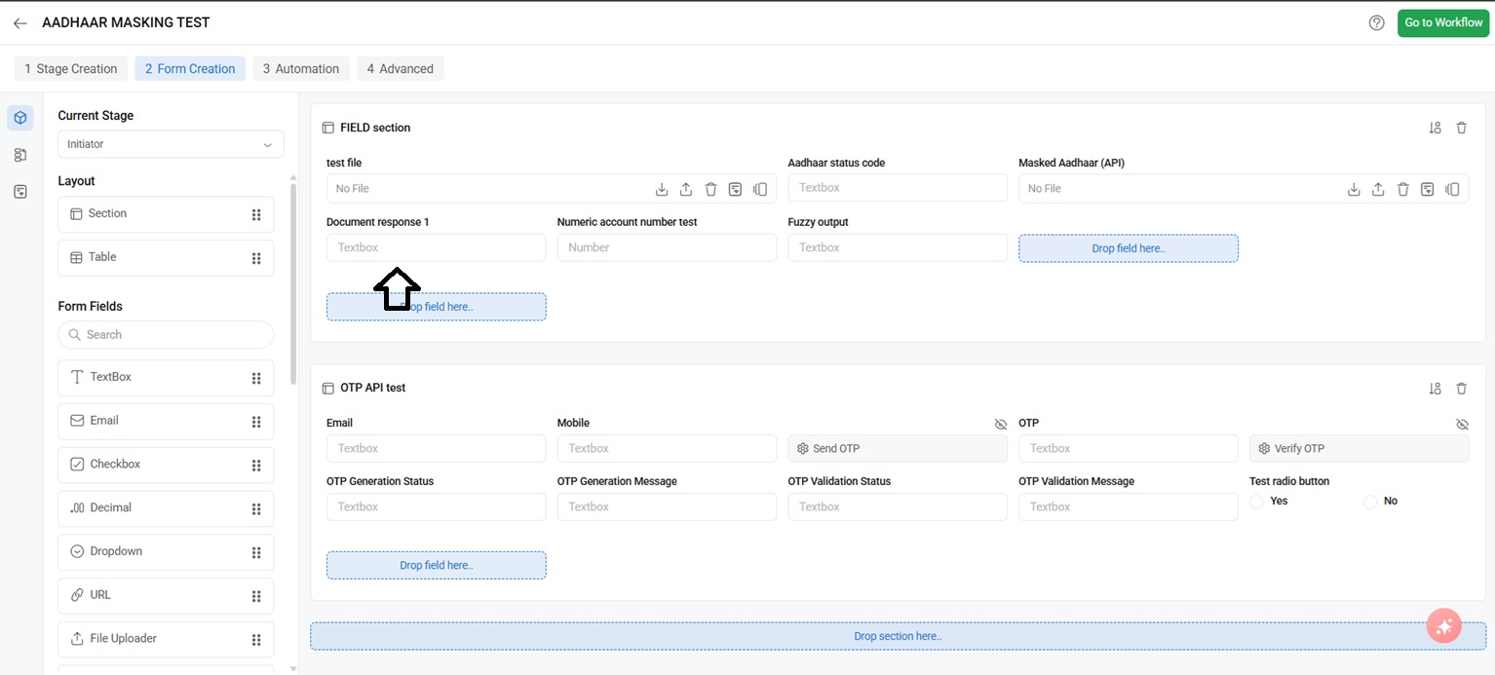Open the AI sparkle assistant button

(x=1443, y=626)
